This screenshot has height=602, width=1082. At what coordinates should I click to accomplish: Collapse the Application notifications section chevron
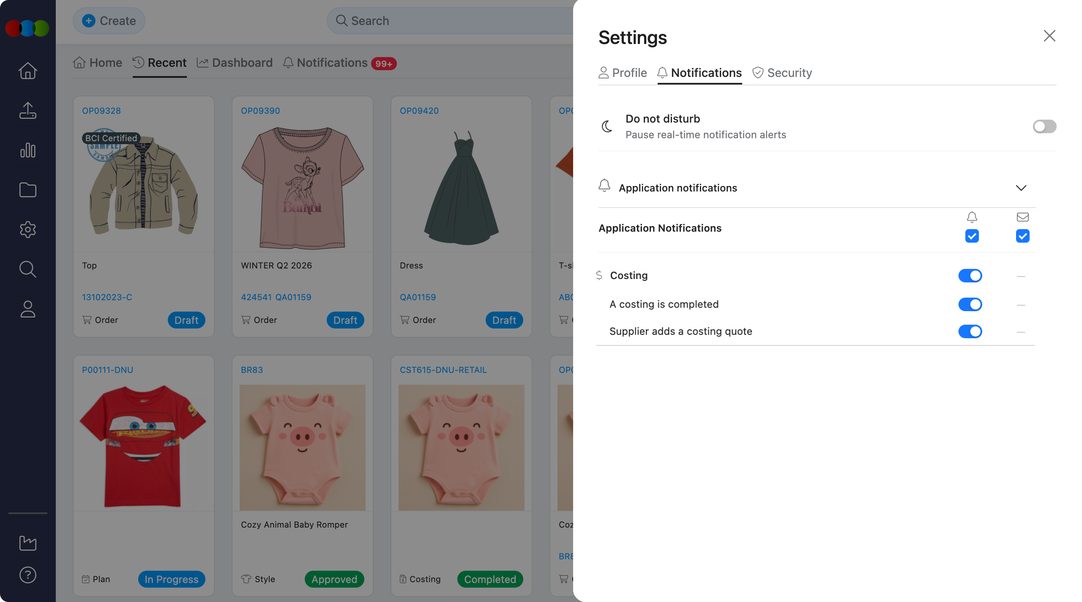1021,188
